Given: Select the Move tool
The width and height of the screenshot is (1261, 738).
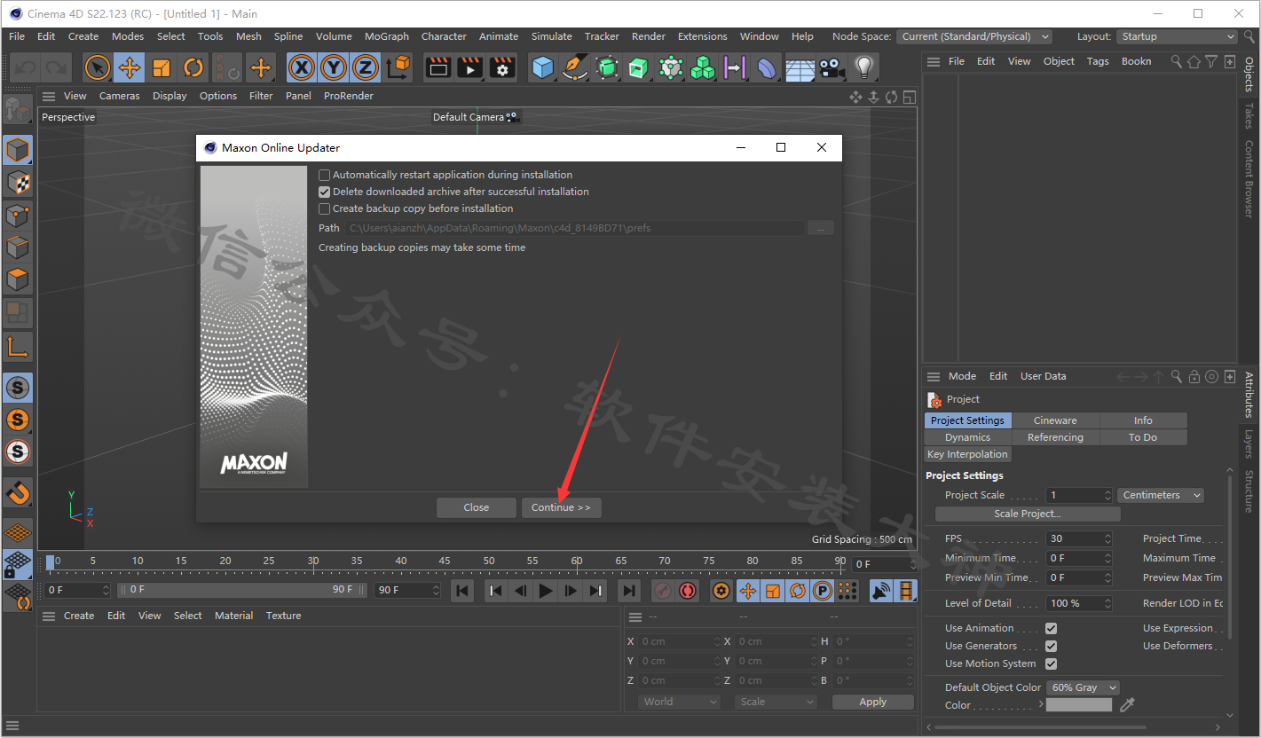Looking at the screenshot, I should pyautogui.click(x=130, y=67).
